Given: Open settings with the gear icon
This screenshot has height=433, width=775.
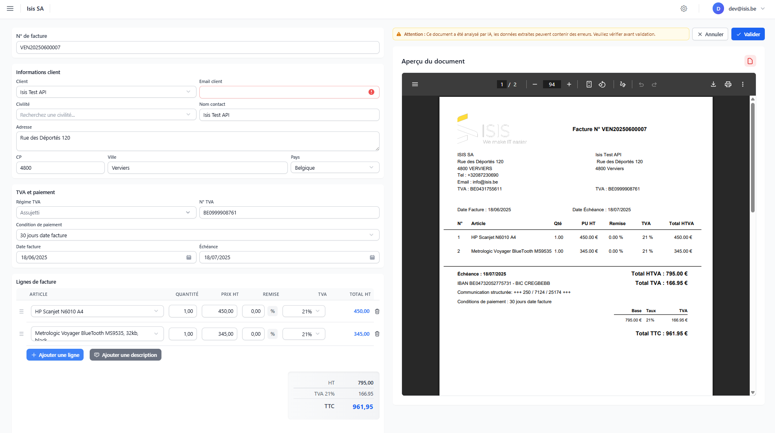Looking at the screenshot, I should click(x=684, y=9).
